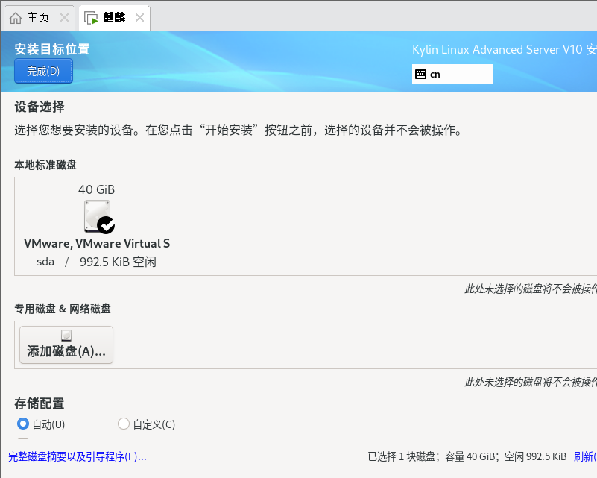Close the 主页 tab

(64, 17)
